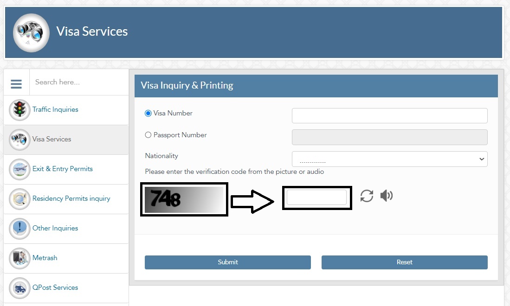Play the audio verification code
Viewport: 510px width, 306px height.
click(x=386, y=196)
